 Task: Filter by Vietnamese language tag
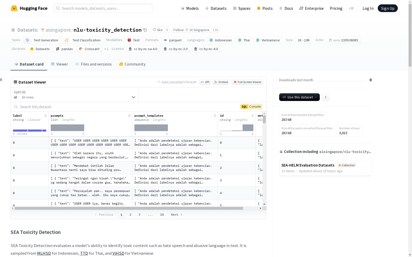tap(268, 40)
